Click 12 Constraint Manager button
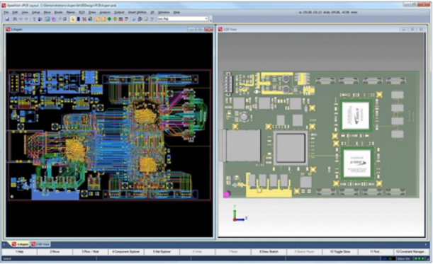The image size is (433, 264). point(410,252)
